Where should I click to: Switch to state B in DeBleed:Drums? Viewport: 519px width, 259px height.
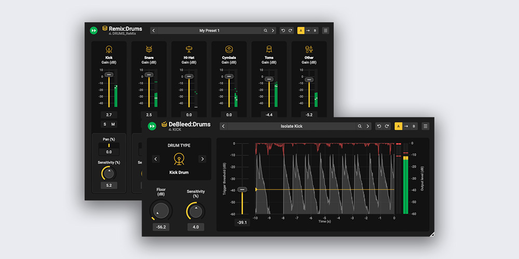(414, 126)
